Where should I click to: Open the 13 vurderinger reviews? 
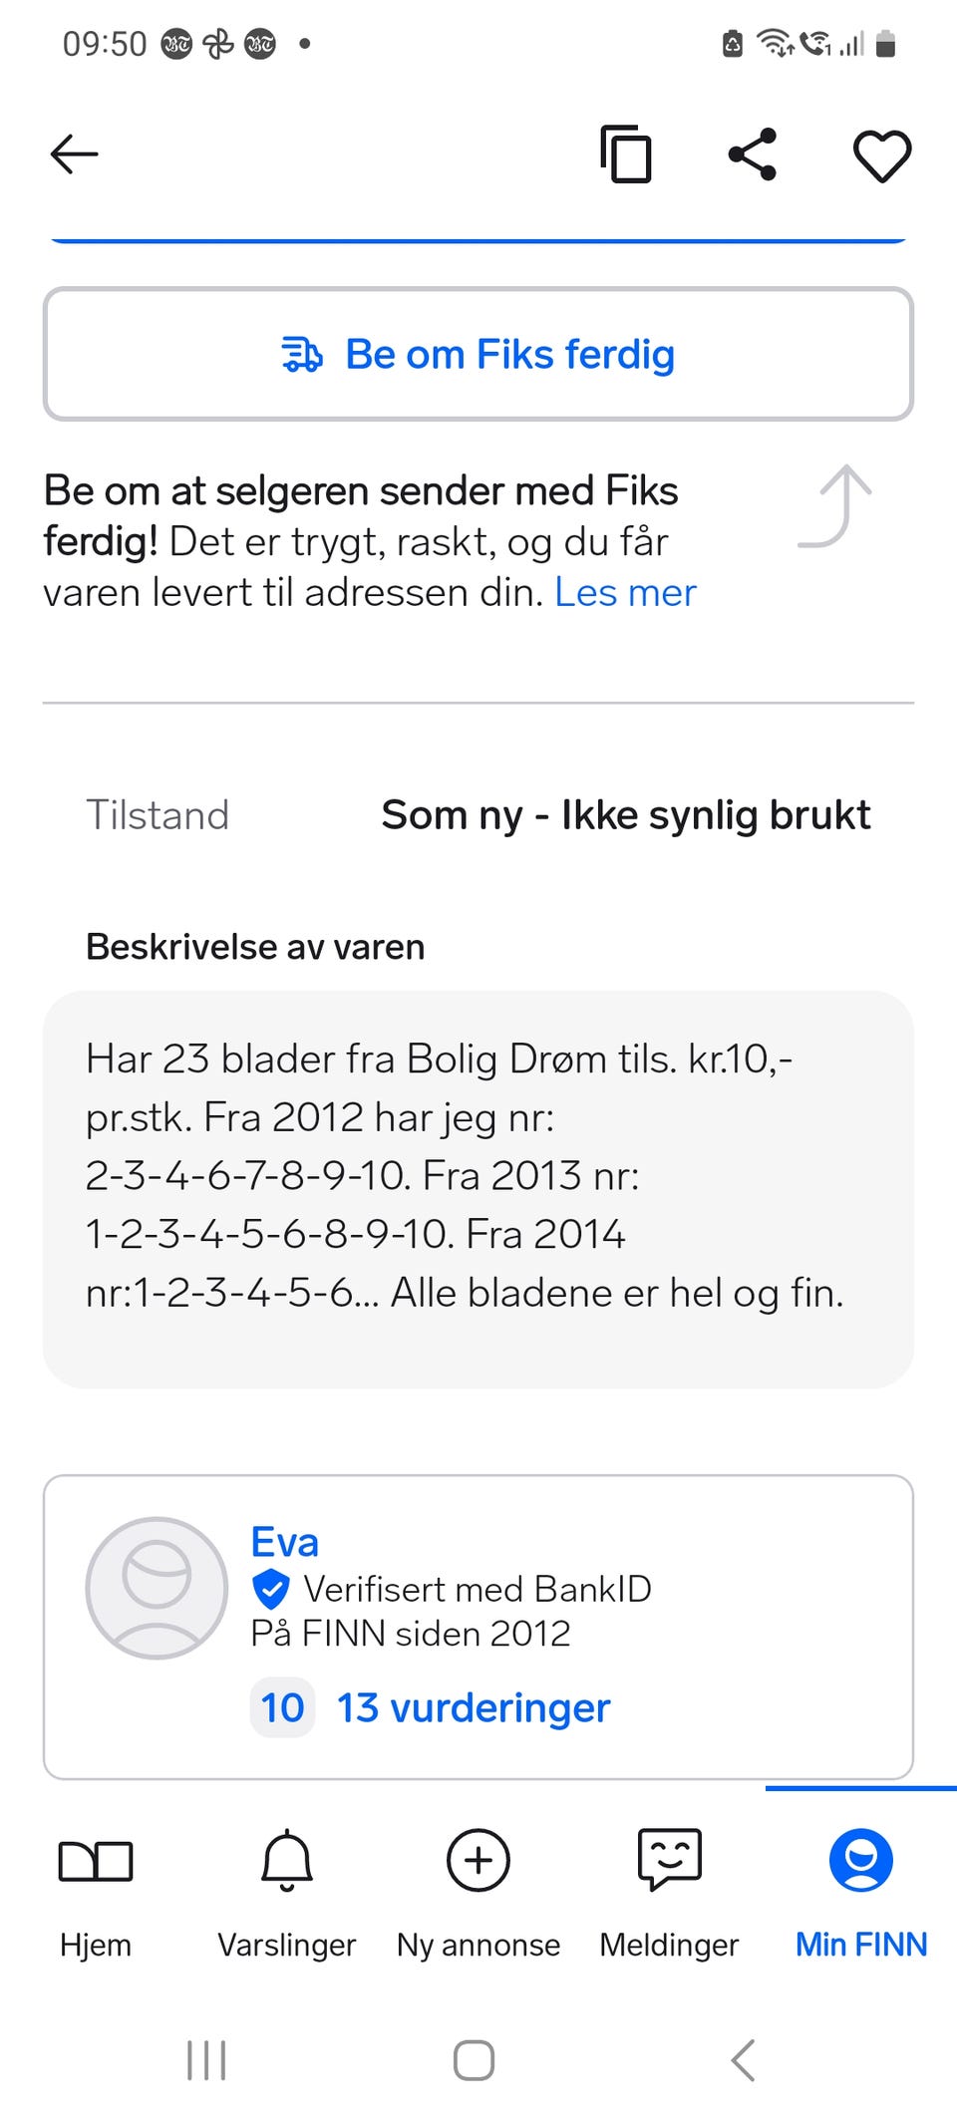[474, 1707]
